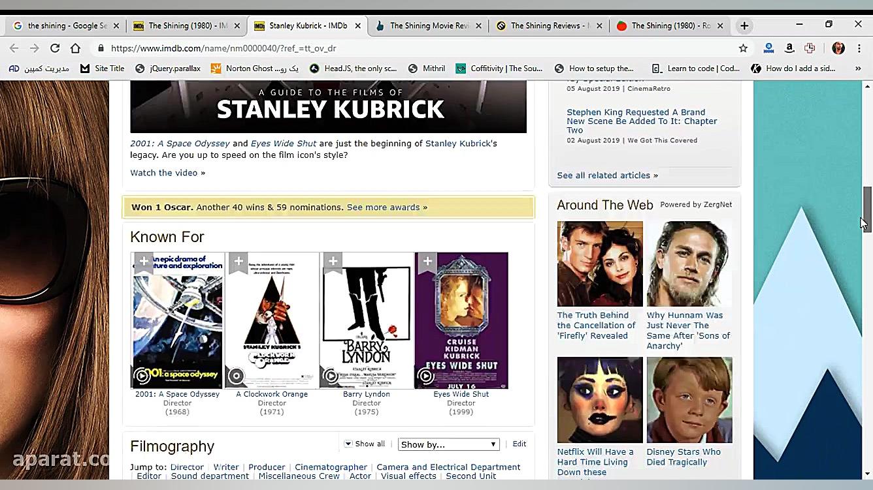Open the 'How to setup the...' bookmark
Image resolution: width=873 pixels, height=490 pixels.
click(594, 69)
